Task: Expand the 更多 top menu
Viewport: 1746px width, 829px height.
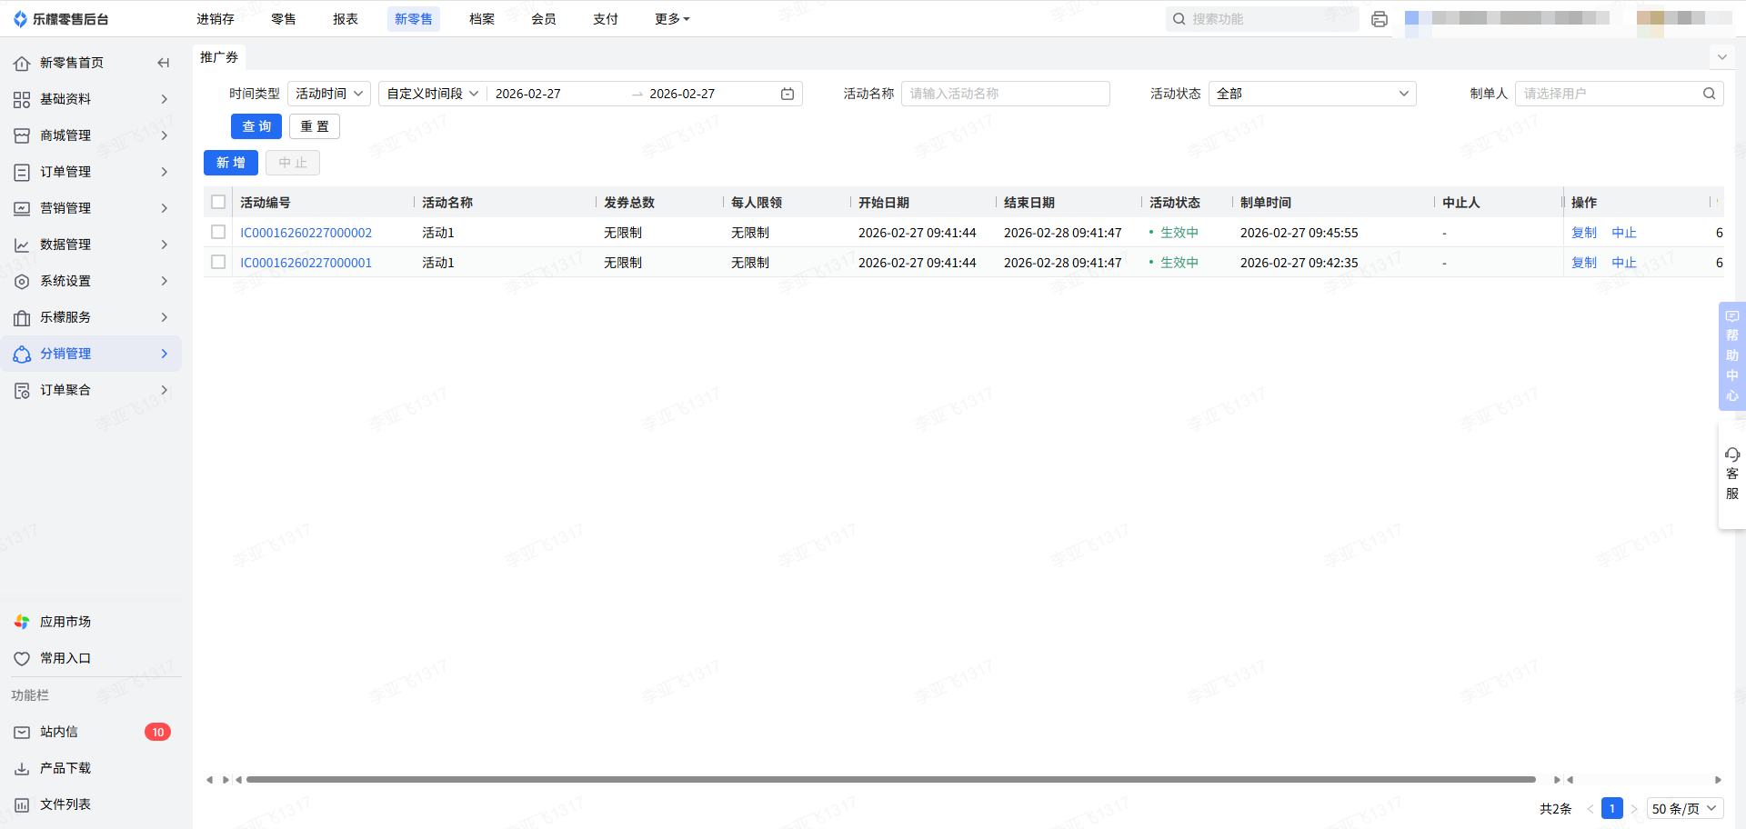Action: click(672, 19)
